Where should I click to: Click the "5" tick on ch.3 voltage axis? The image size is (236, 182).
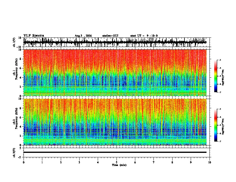pos(21,148)
